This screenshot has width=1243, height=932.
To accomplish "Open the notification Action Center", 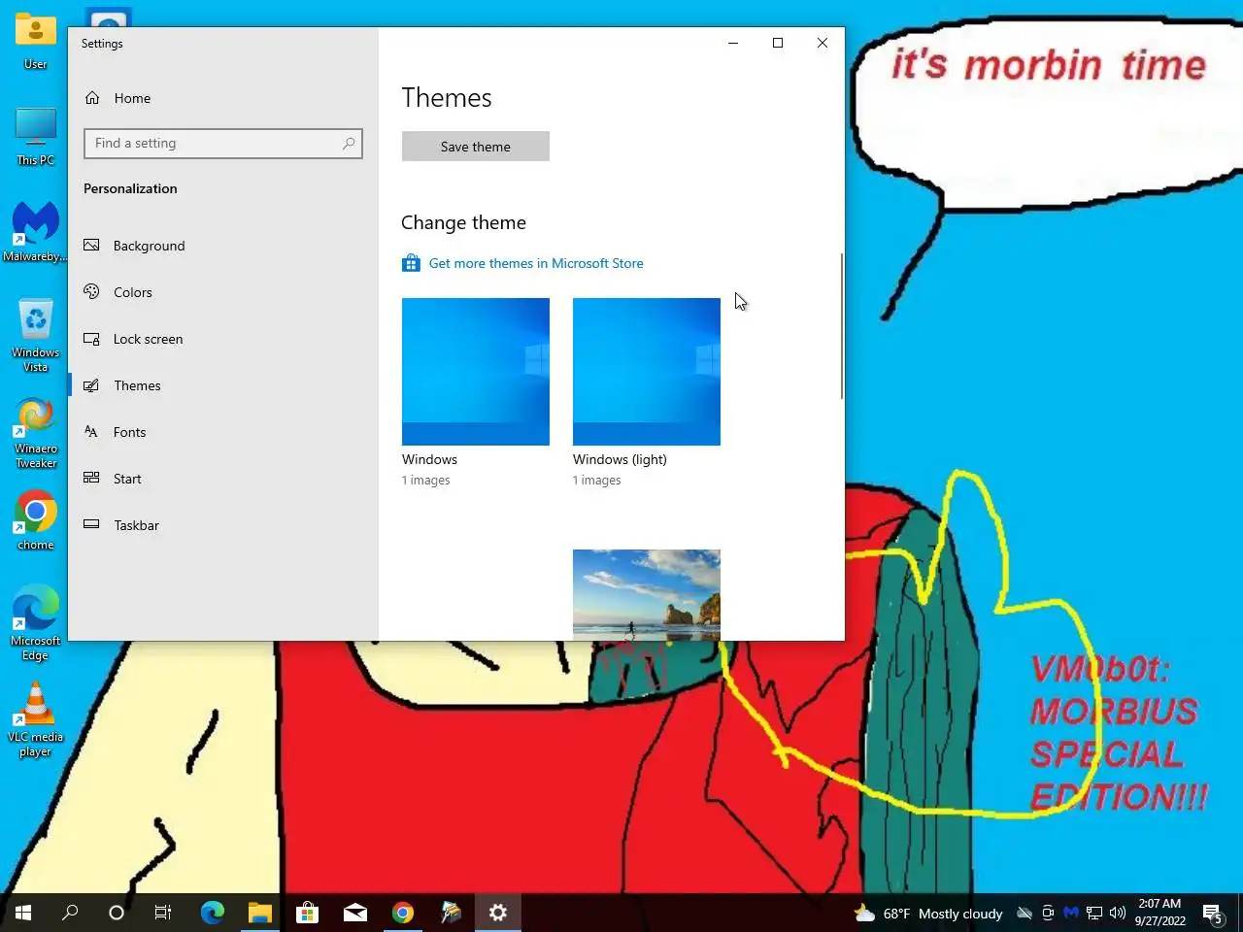I will pos(1212,913).
